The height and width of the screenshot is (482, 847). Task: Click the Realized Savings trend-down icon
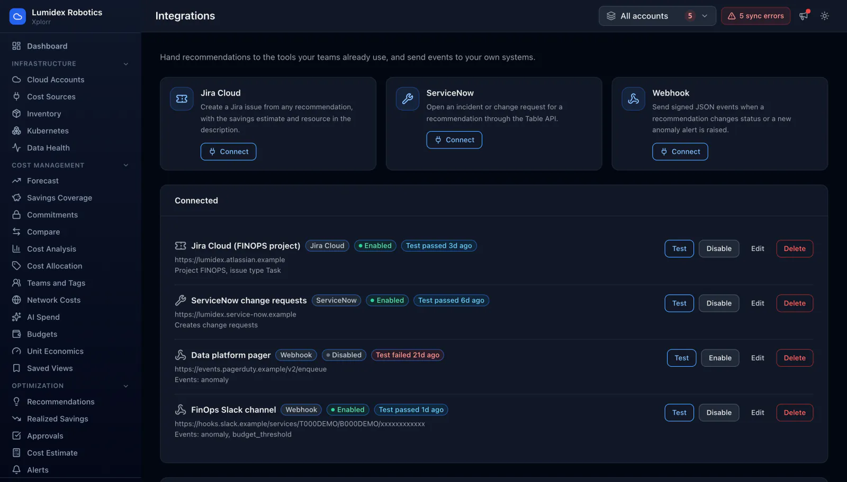[16, 419]
